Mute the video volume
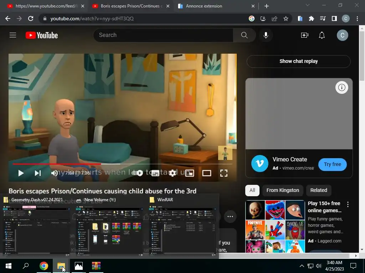Viewport: 365px width, 273px height. (54, 173)
